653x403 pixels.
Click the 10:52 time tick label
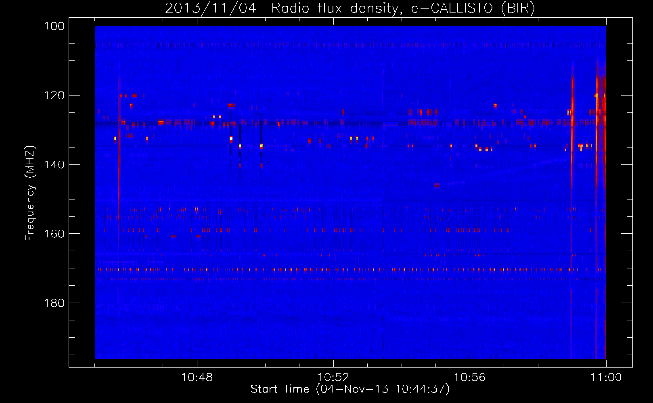pos(333,378)
